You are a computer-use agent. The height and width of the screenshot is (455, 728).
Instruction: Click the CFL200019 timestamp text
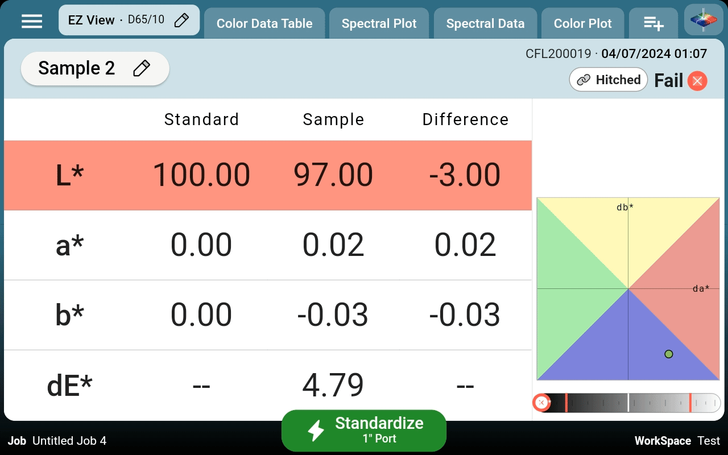pos(617,54)
